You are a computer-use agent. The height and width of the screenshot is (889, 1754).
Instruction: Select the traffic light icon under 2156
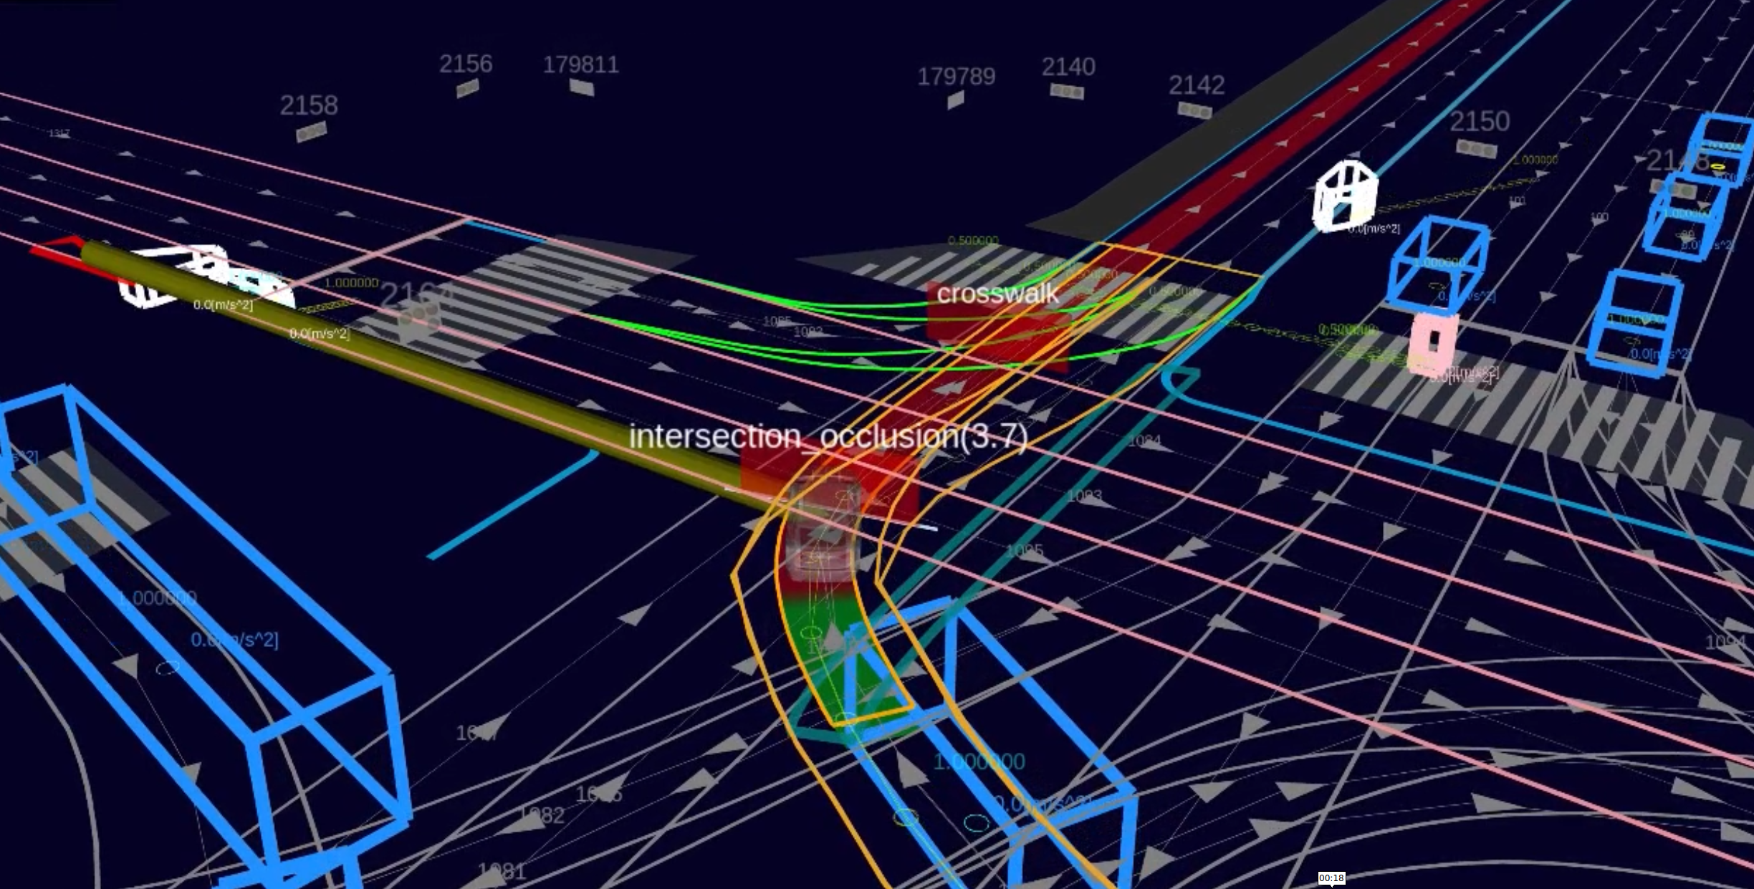(467, 89)
